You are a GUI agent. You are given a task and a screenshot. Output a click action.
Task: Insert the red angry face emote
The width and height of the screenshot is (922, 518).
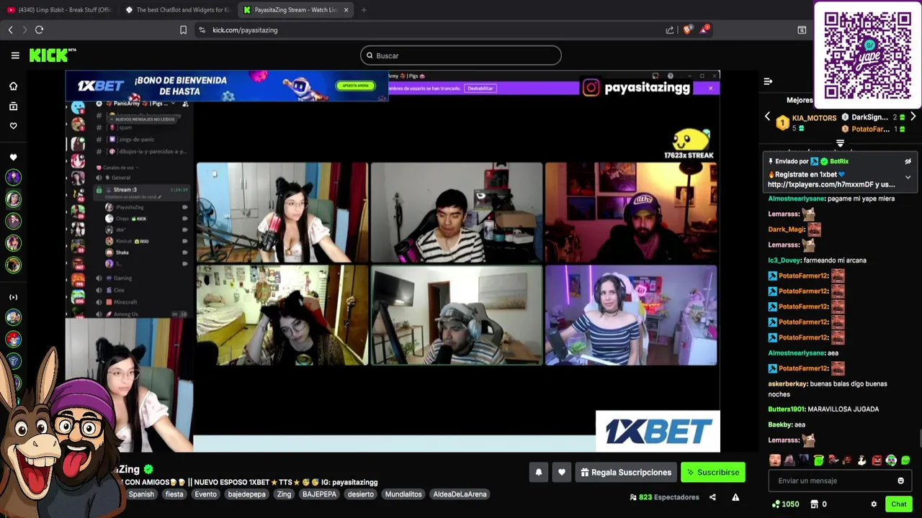click(x=877, y=460)
